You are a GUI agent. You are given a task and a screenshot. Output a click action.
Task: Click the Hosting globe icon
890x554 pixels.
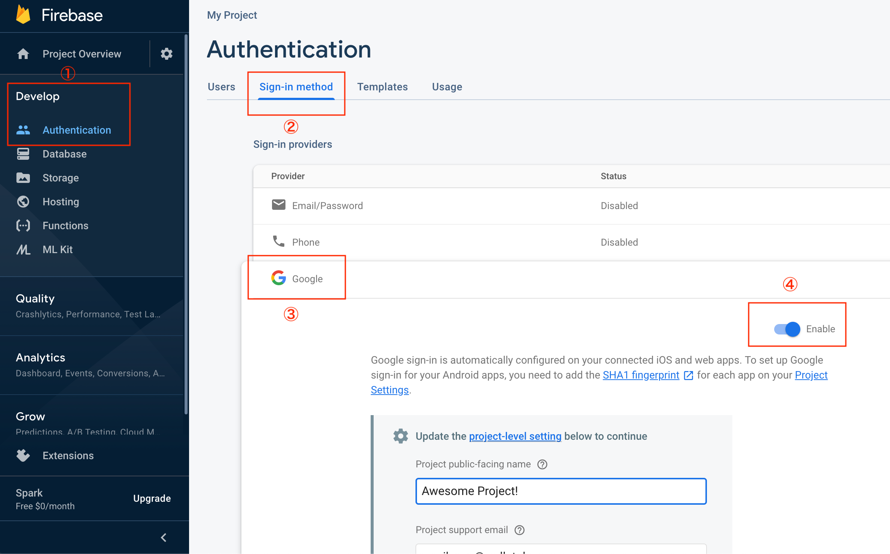coord(23,202)
